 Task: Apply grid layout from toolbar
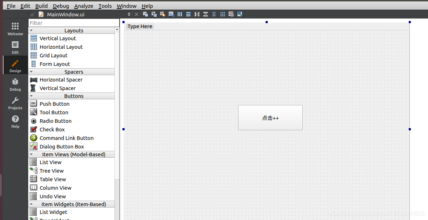coord(223,14)
